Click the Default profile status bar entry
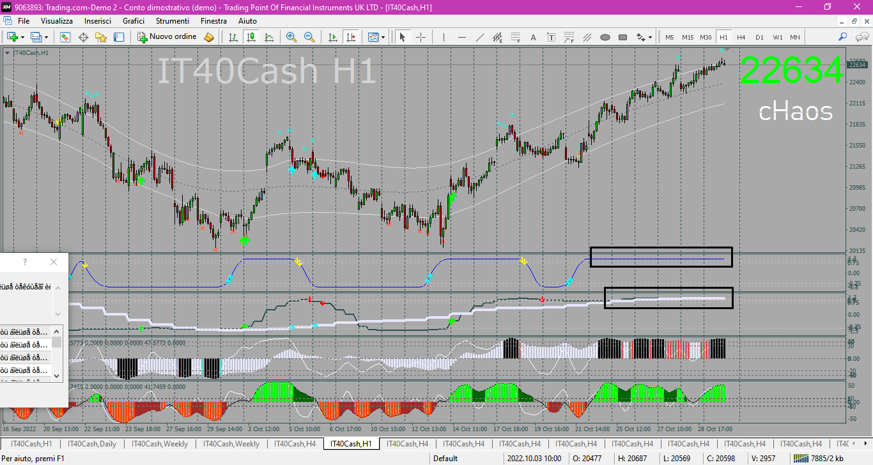 point(445,458)
